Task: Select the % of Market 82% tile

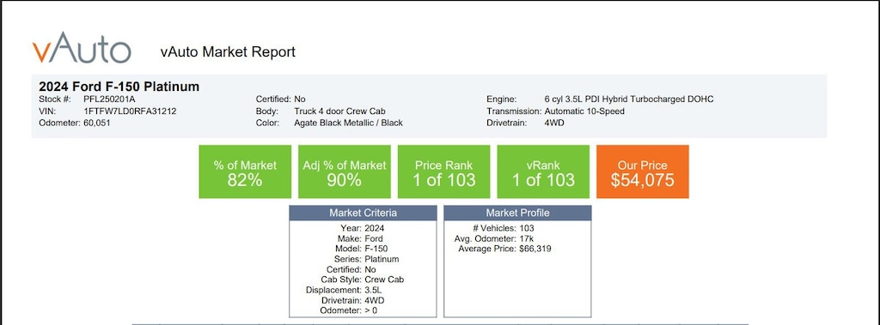Action: click(245, 172)
